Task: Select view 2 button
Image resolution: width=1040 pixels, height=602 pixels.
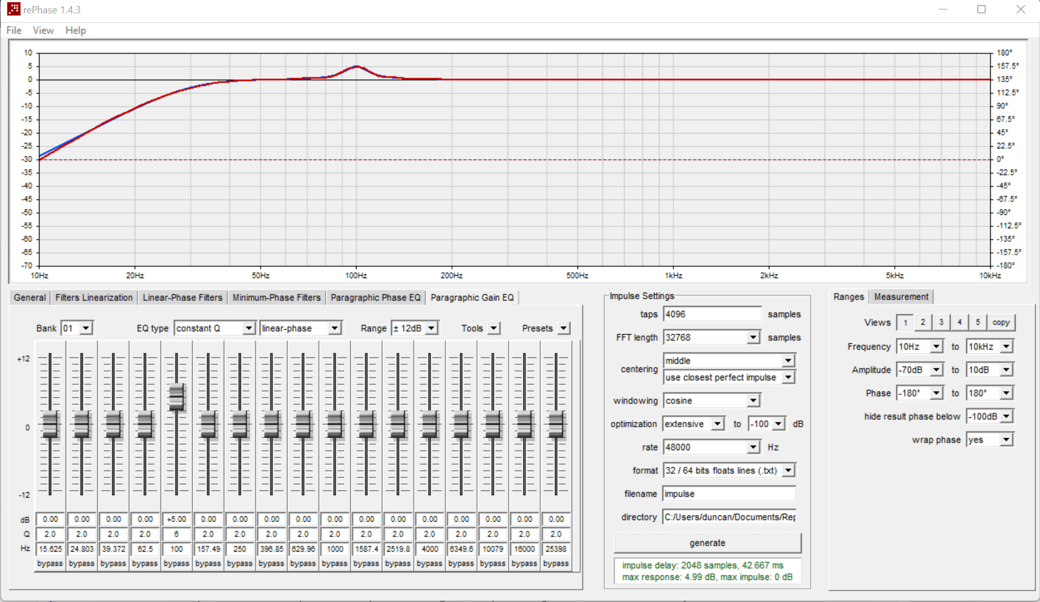Action: coord(923,322)
